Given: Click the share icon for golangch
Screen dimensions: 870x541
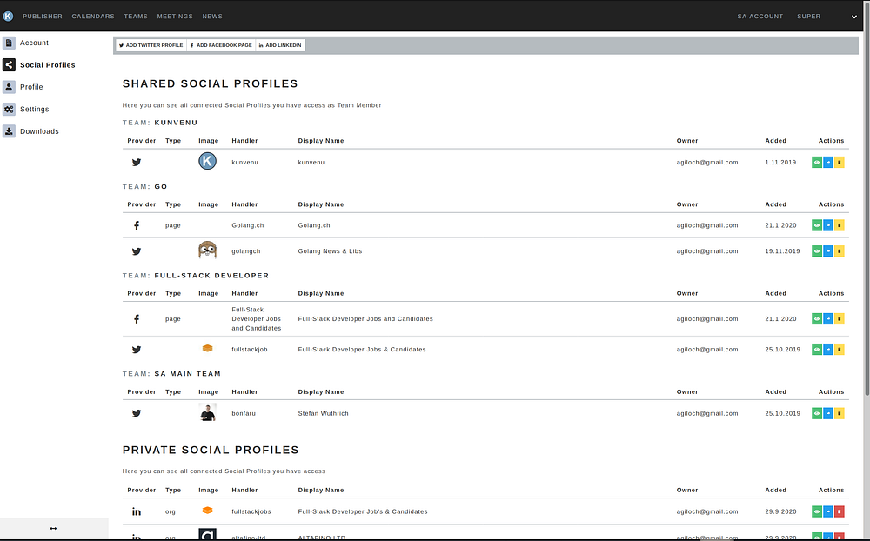Looking at the screenshot, I should [x=828, y=251].
